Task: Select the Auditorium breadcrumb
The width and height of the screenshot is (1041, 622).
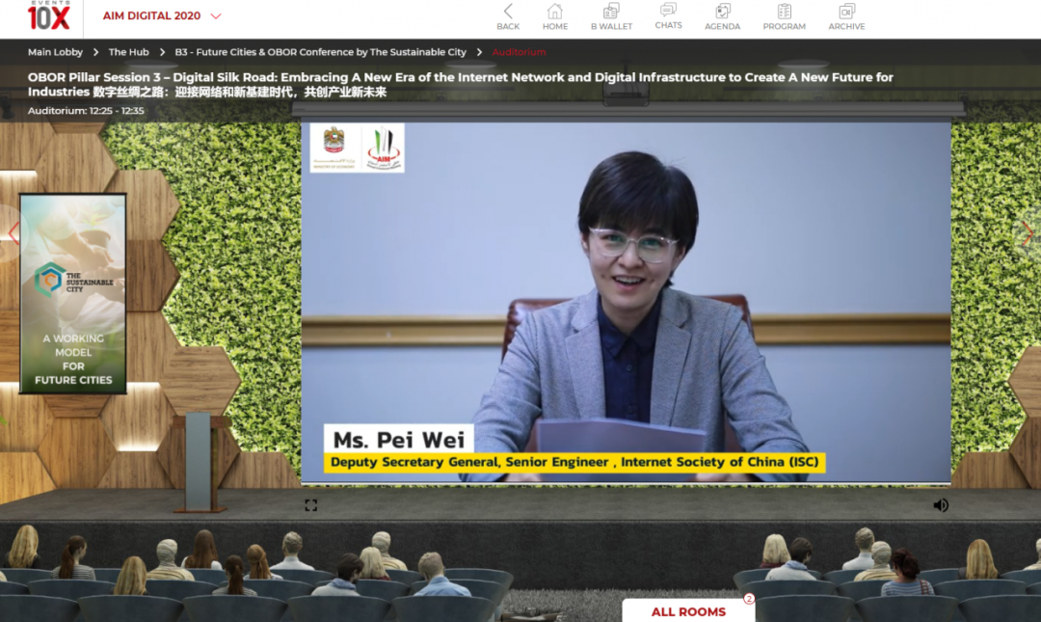Action: pos(519,52)
